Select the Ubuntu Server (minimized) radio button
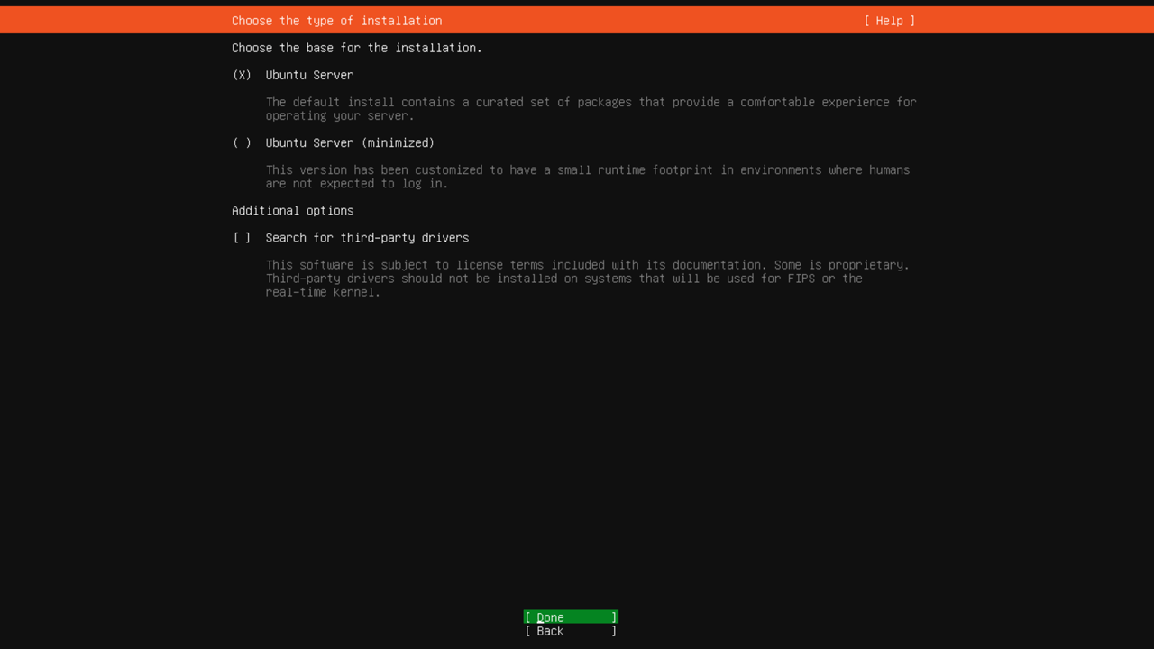1154x649 pixels. (242, 142)
